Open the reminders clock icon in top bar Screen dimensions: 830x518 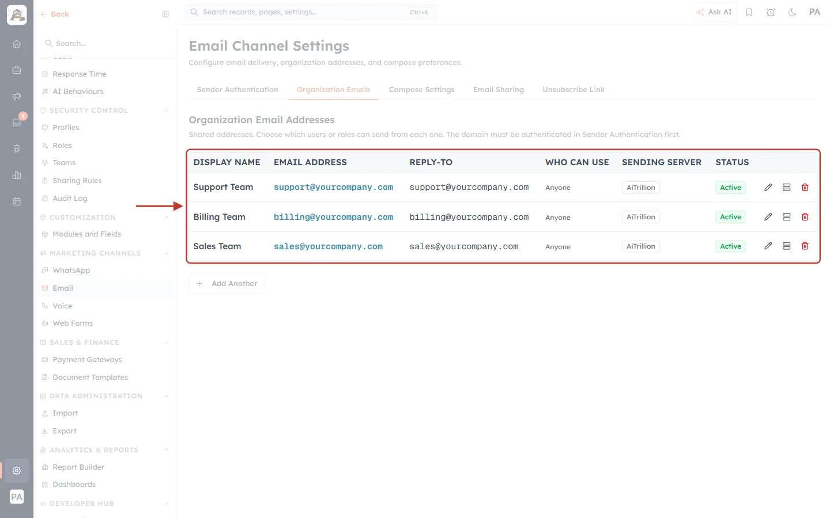771,12
